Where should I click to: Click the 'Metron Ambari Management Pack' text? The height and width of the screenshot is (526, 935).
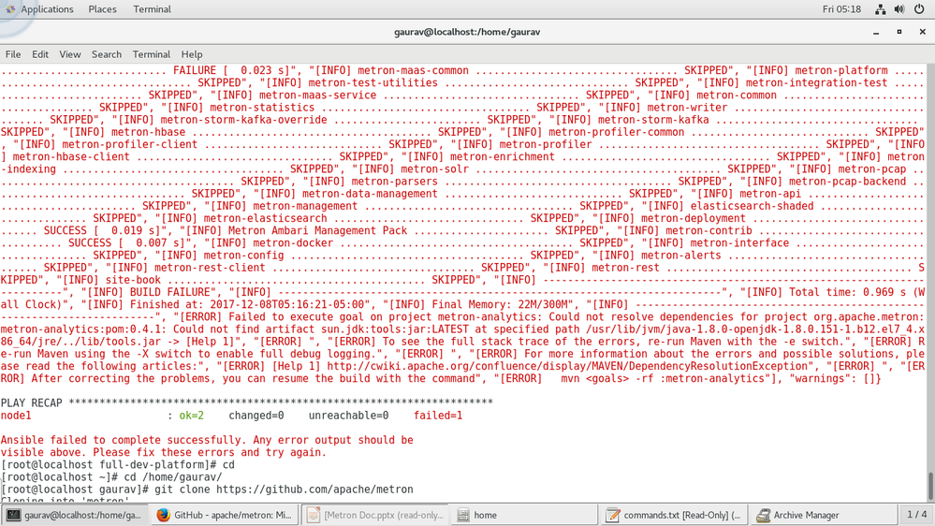coord(317,231)
